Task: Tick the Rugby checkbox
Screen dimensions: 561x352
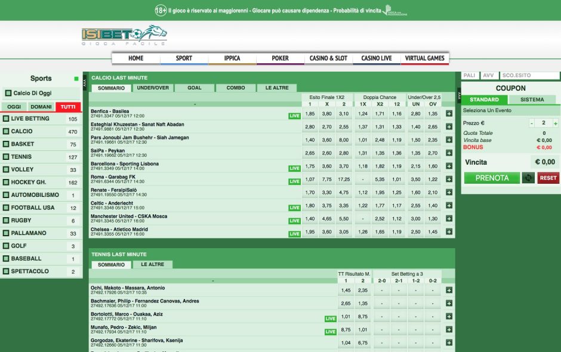Action: tap(6, 220)
